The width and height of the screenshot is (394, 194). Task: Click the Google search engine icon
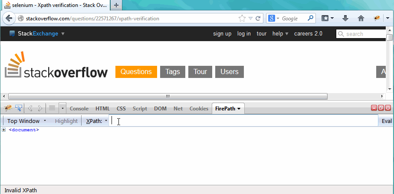point(271,18)
